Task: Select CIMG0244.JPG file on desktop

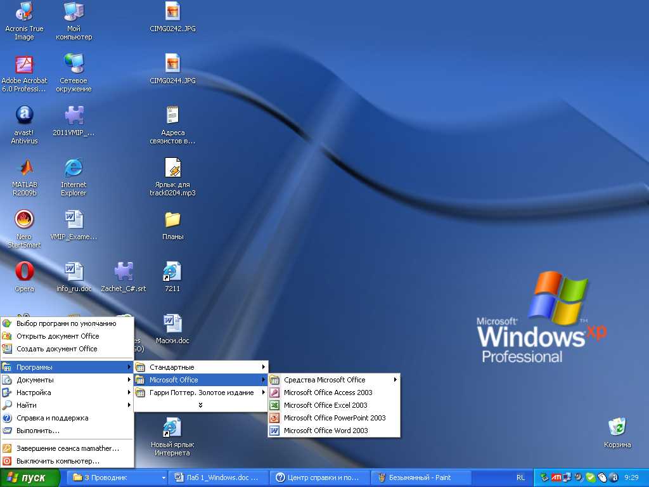Action: point(172,69)
